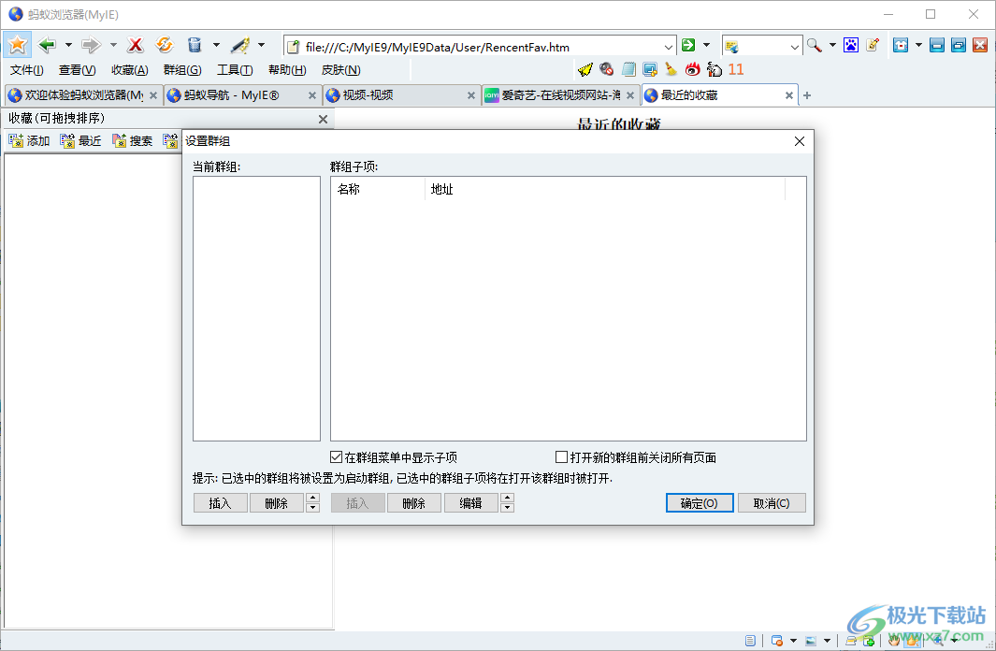The width and height of the screenshot is (996, 651).
Task: Click the + to open a new tab
Action: tap(805, 94)
